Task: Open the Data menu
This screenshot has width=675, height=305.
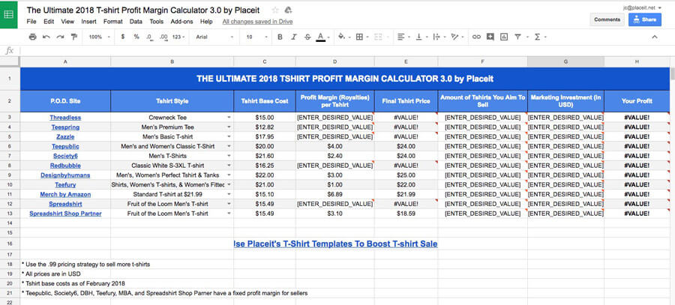Action: pyautogui.click(x=136, y=22)
